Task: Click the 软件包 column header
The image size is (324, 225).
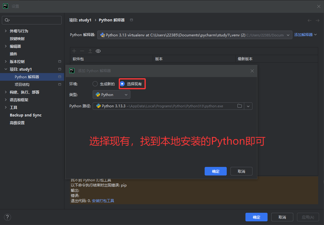Action: (x=112, y=59)
